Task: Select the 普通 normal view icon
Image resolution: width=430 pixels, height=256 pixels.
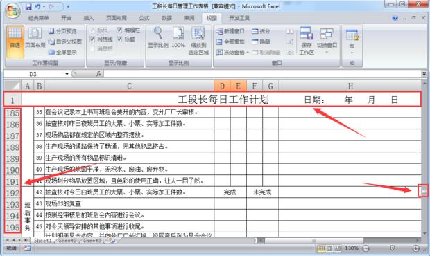Action: (15, 42)
